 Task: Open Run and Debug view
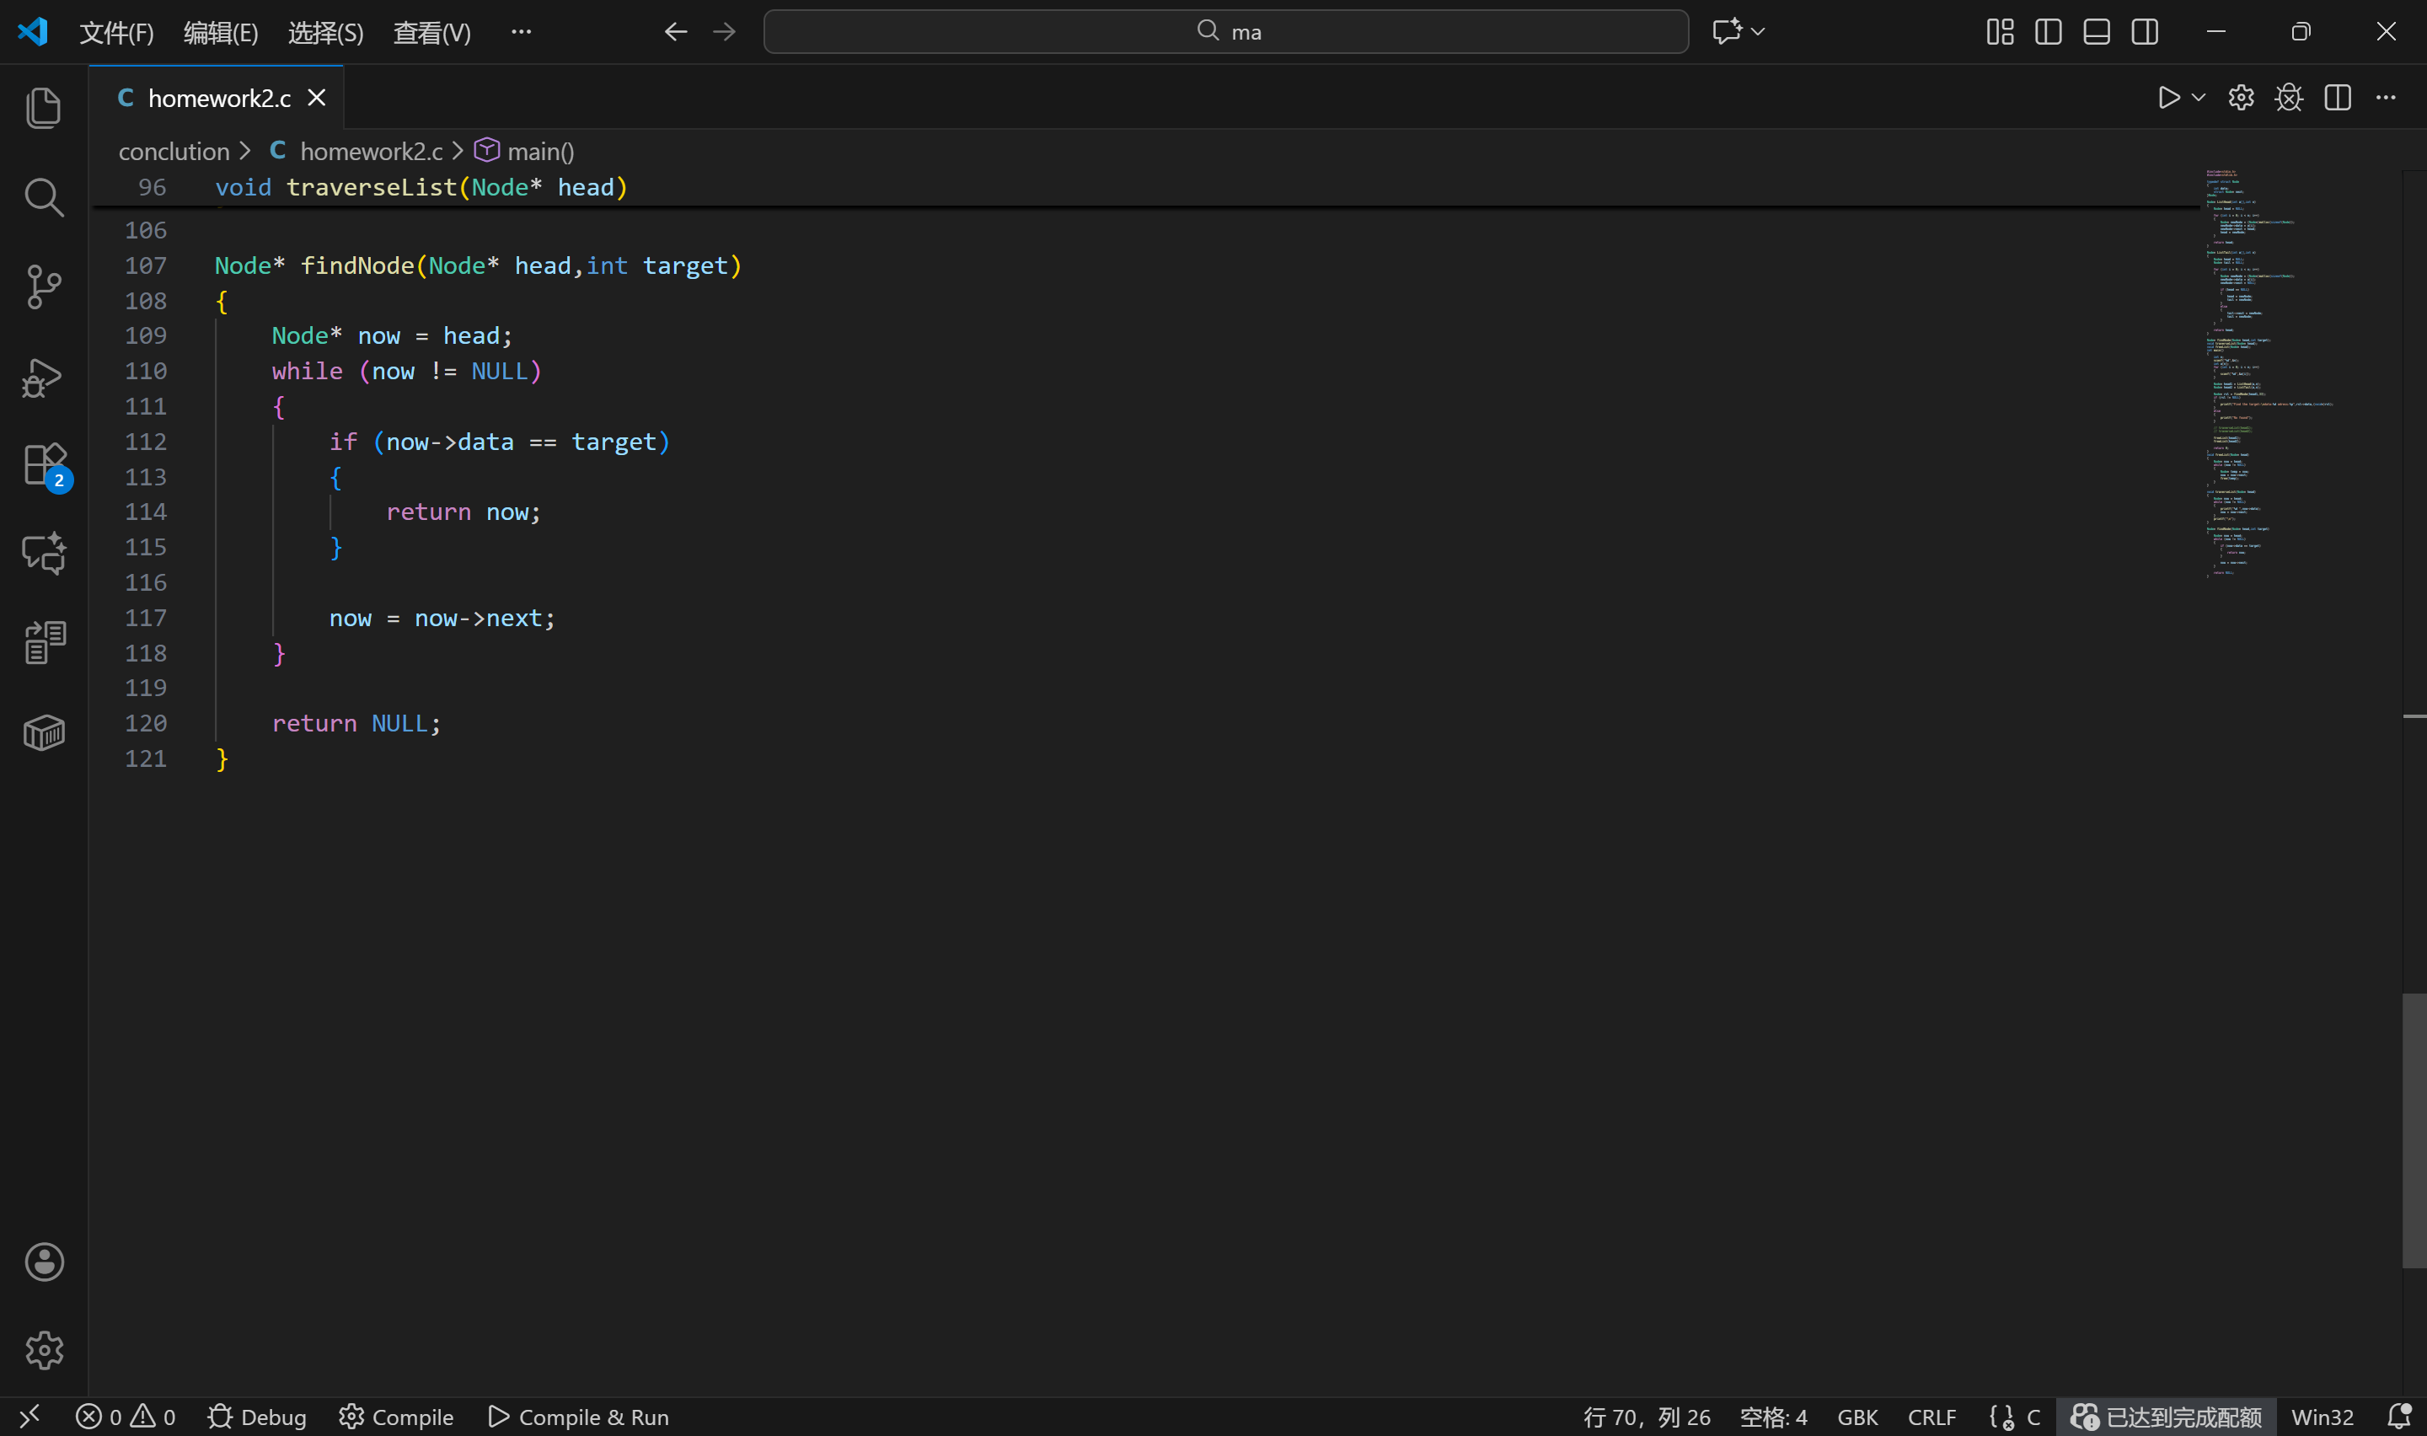[44, 378]
